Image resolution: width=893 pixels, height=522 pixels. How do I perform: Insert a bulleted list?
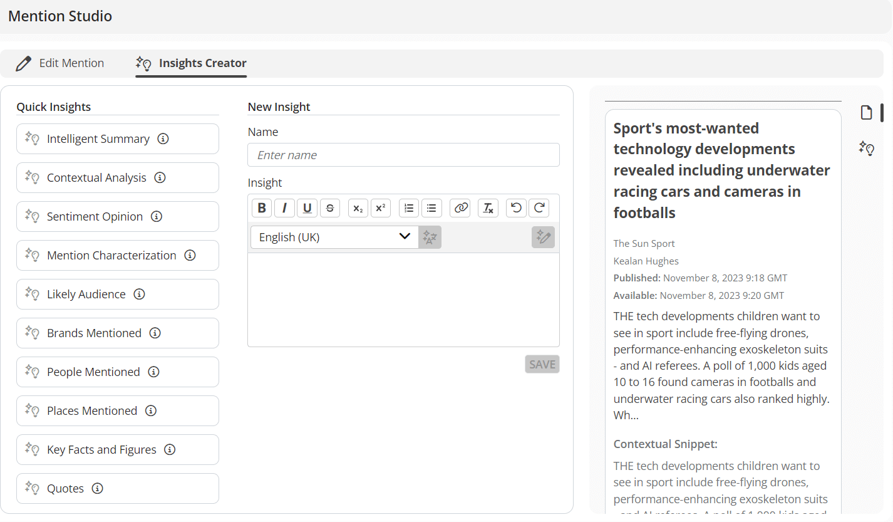coord(431,208)
